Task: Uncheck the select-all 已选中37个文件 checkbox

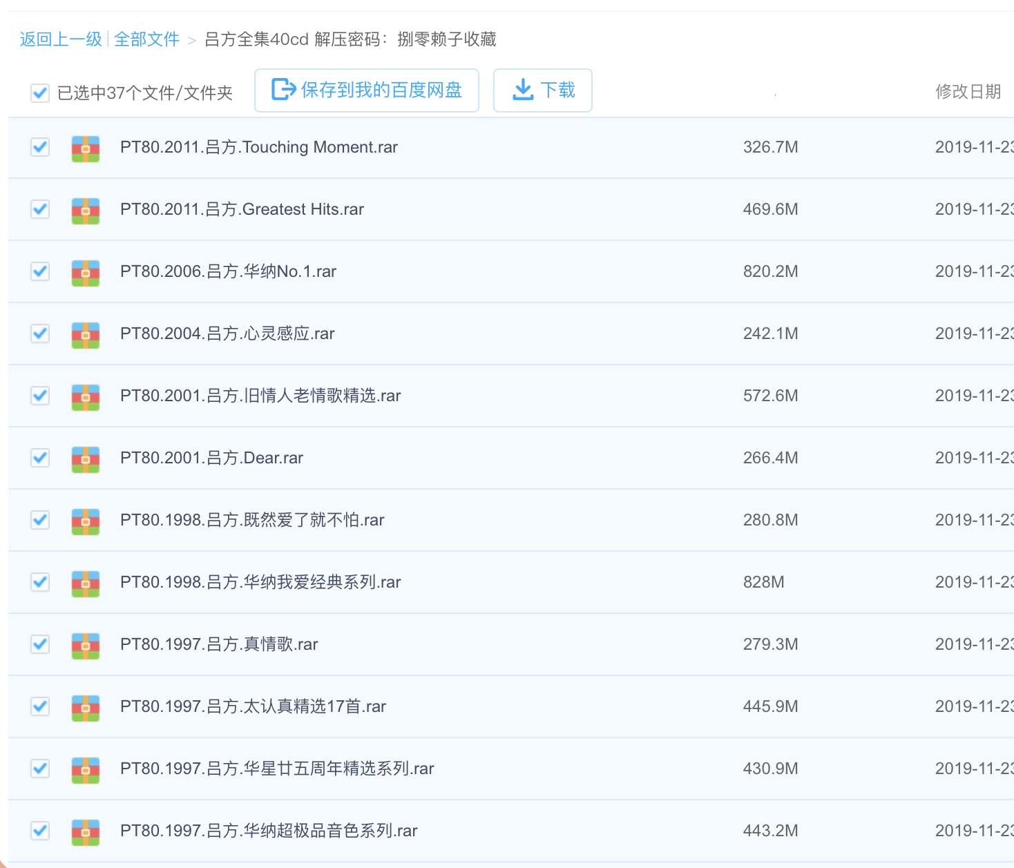Action: [40, 93]
